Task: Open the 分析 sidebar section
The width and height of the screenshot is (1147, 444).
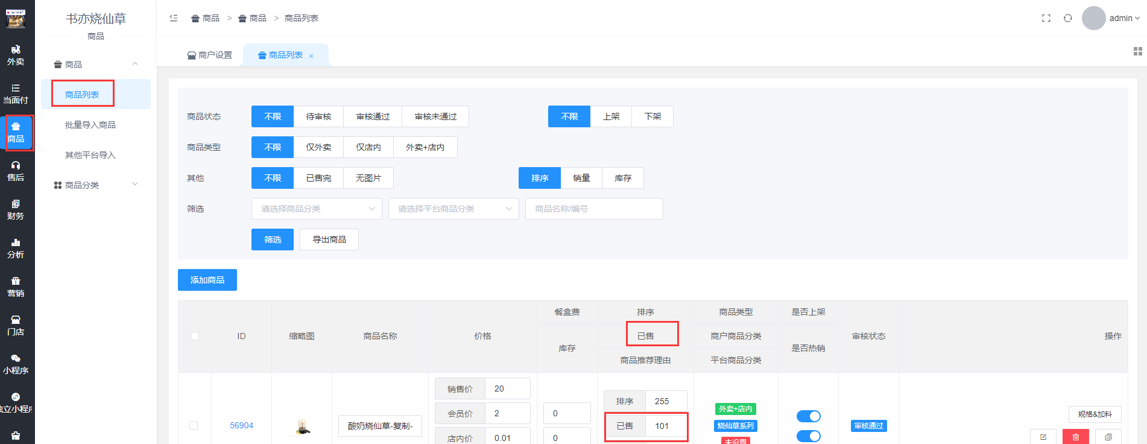Action: [16, 249]
